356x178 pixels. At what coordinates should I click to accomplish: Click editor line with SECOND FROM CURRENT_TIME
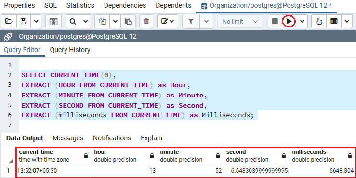(115, 106)
